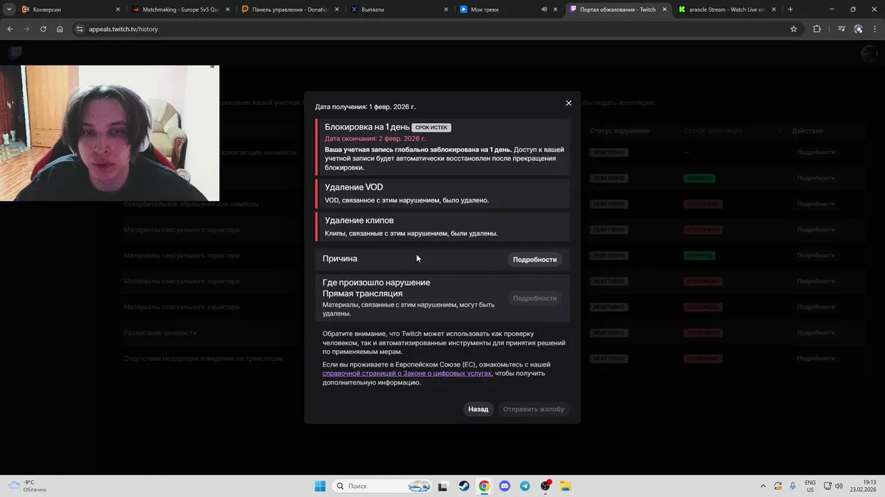Bookmark this page with the star
885x497 pixels.
794,29
